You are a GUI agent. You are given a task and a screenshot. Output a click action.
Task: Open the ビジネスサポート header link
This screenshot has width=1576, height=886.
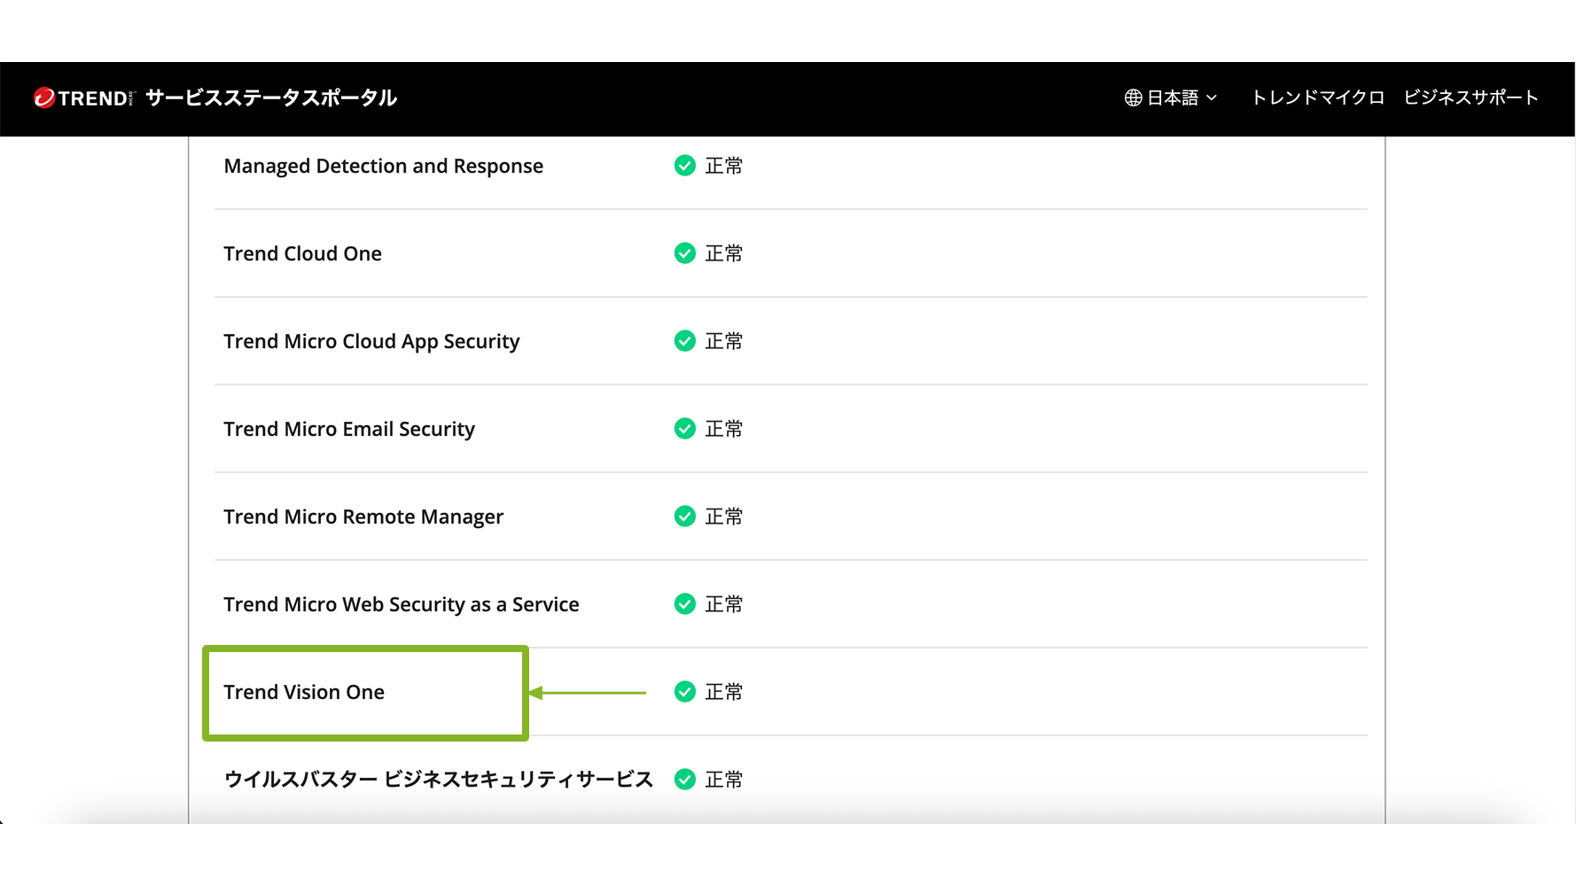1471,97
